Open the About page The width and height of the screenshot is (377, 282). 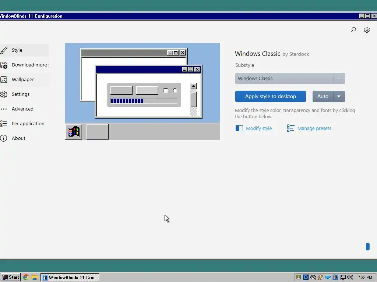tap(24, 138)
